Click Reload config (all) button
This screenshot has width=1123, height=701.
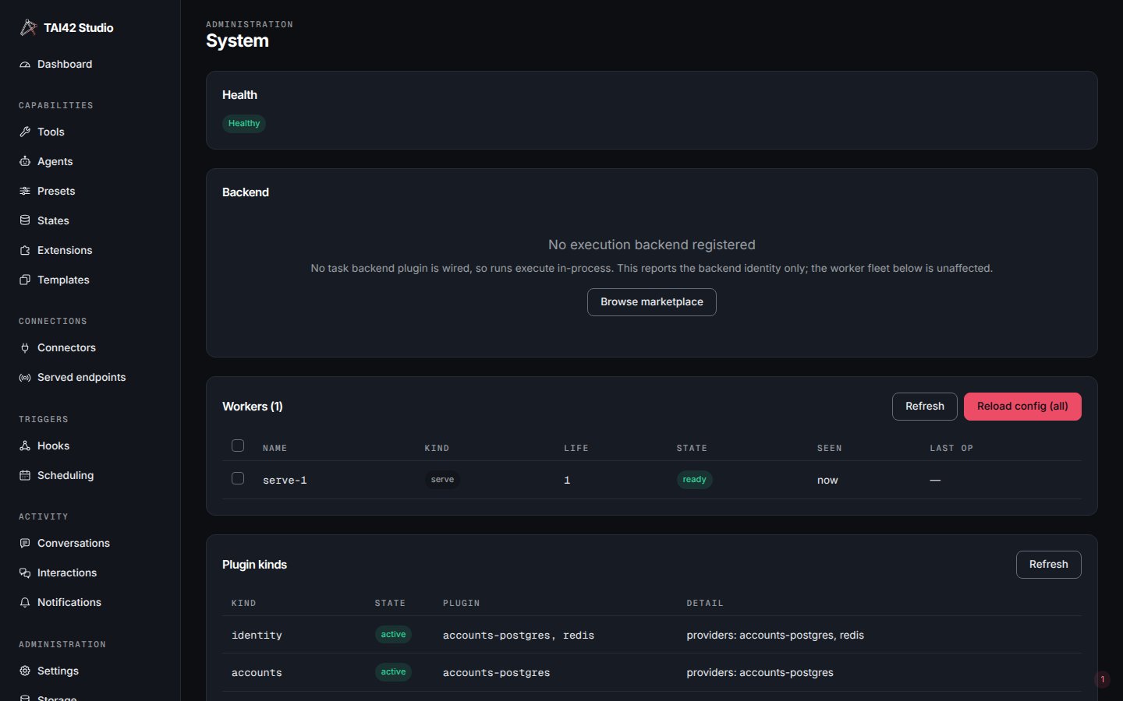coord(1022,407)
